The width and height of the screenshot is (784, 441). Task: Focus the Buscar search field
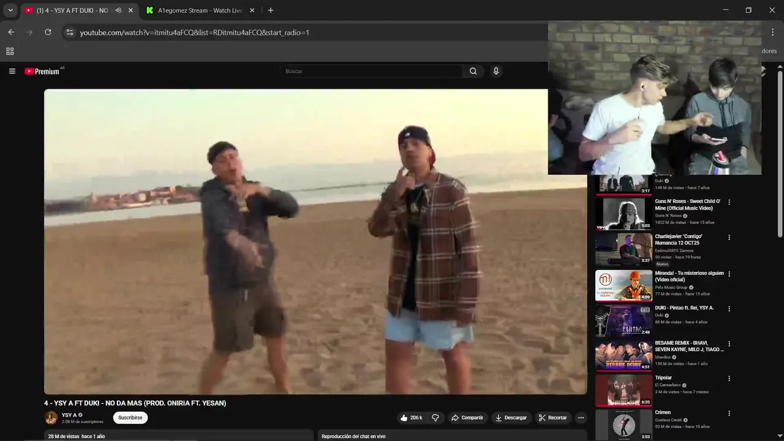pos(371,71)
